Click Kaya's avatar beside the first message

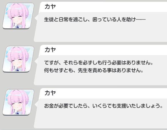click(x=18, y=16)
